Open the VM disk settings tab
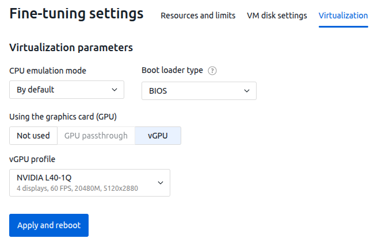The height and width of the screenshot is (246, 378). click(277, 16)
